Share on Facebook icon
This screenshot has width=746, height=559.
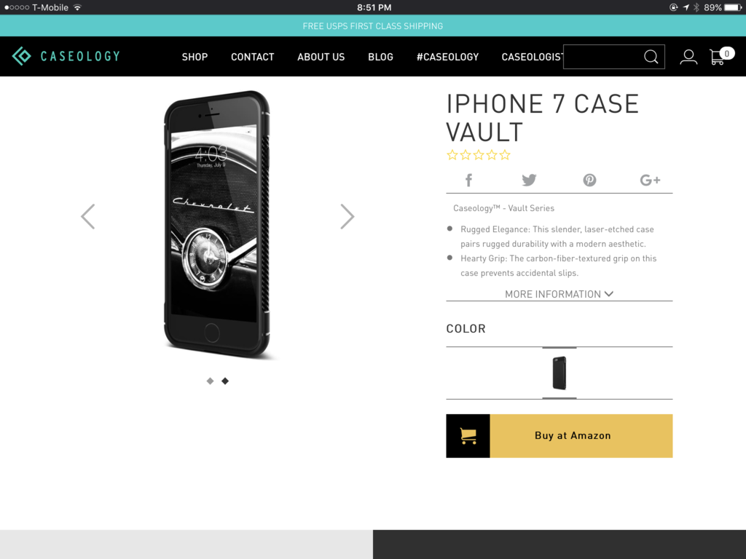468,181
